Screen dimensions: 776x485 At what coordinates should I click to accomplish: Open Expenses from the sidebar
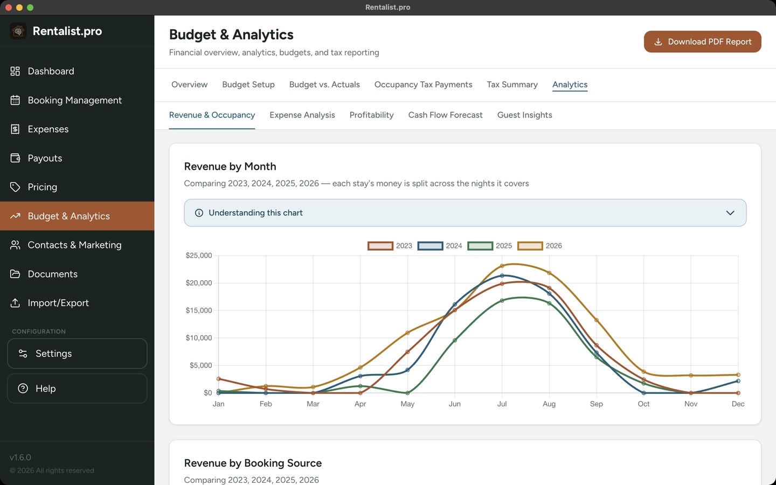click(x=77, y=129)
